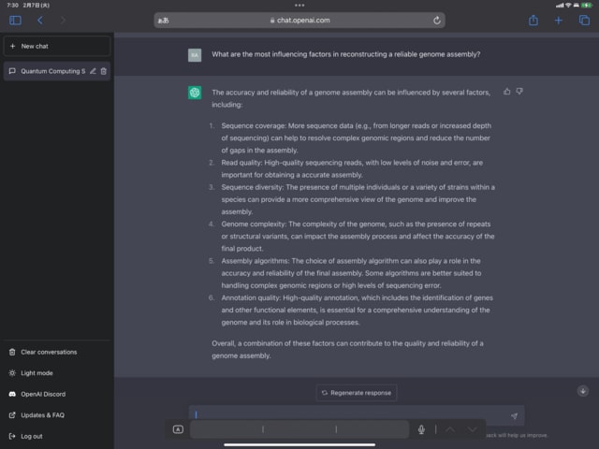This screenshot has width=599, height=449.
Task: Rename the Quantum Computing chat with pencil icon
Action: (x=93, y=71)
